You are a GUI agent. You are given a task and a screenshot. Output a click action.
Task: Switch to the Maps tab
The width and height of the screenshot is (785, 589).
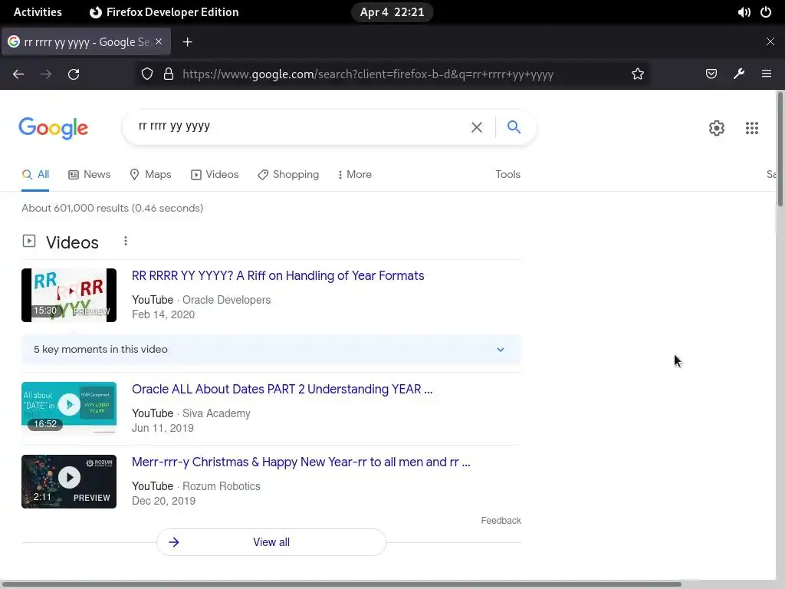150,174
